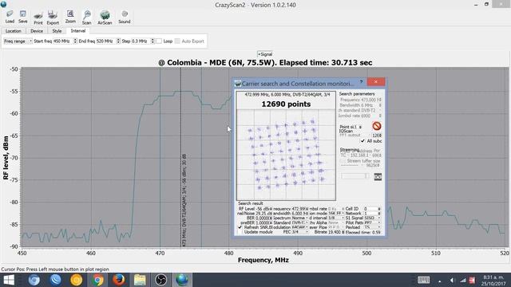Open the Spectrum Normal dropdown

pos(300,218)
